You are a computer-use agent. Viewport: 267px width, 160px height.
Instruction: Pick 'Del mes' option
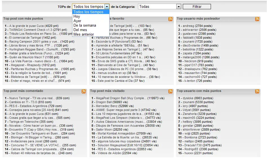(91, 30)
